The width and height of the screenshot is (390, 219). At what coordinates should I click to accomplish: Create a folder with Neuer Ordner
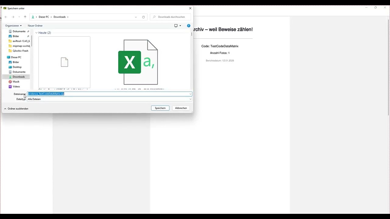tap(35, 26)
